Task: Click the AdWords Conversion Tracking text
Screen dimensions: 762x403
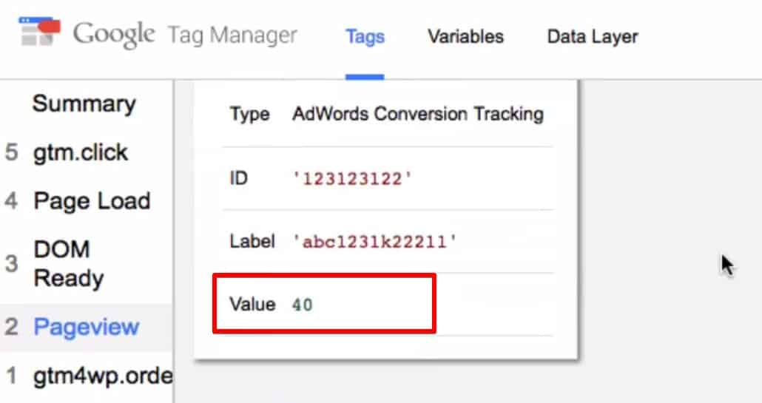Action: tap(418, 115)
